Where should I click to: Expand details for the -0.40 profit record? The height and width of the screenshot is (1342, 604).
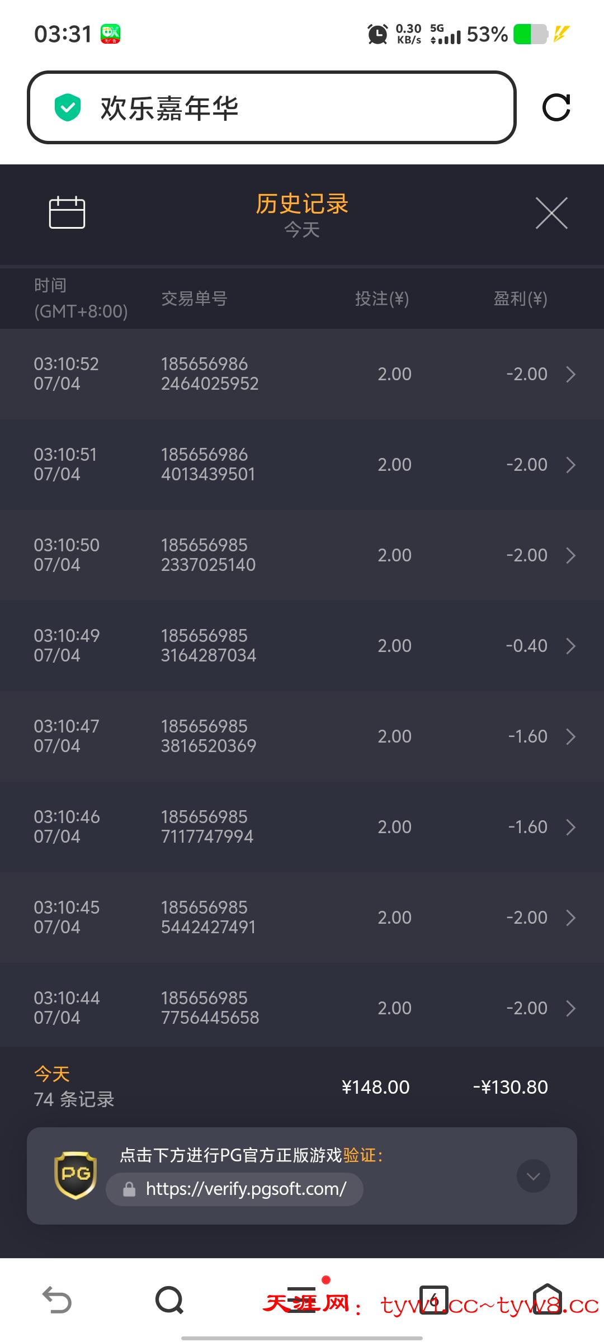570,646
